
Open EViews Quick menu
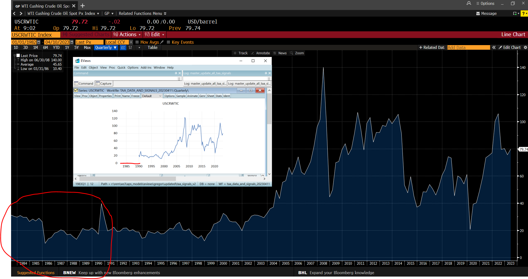point(121,68)
